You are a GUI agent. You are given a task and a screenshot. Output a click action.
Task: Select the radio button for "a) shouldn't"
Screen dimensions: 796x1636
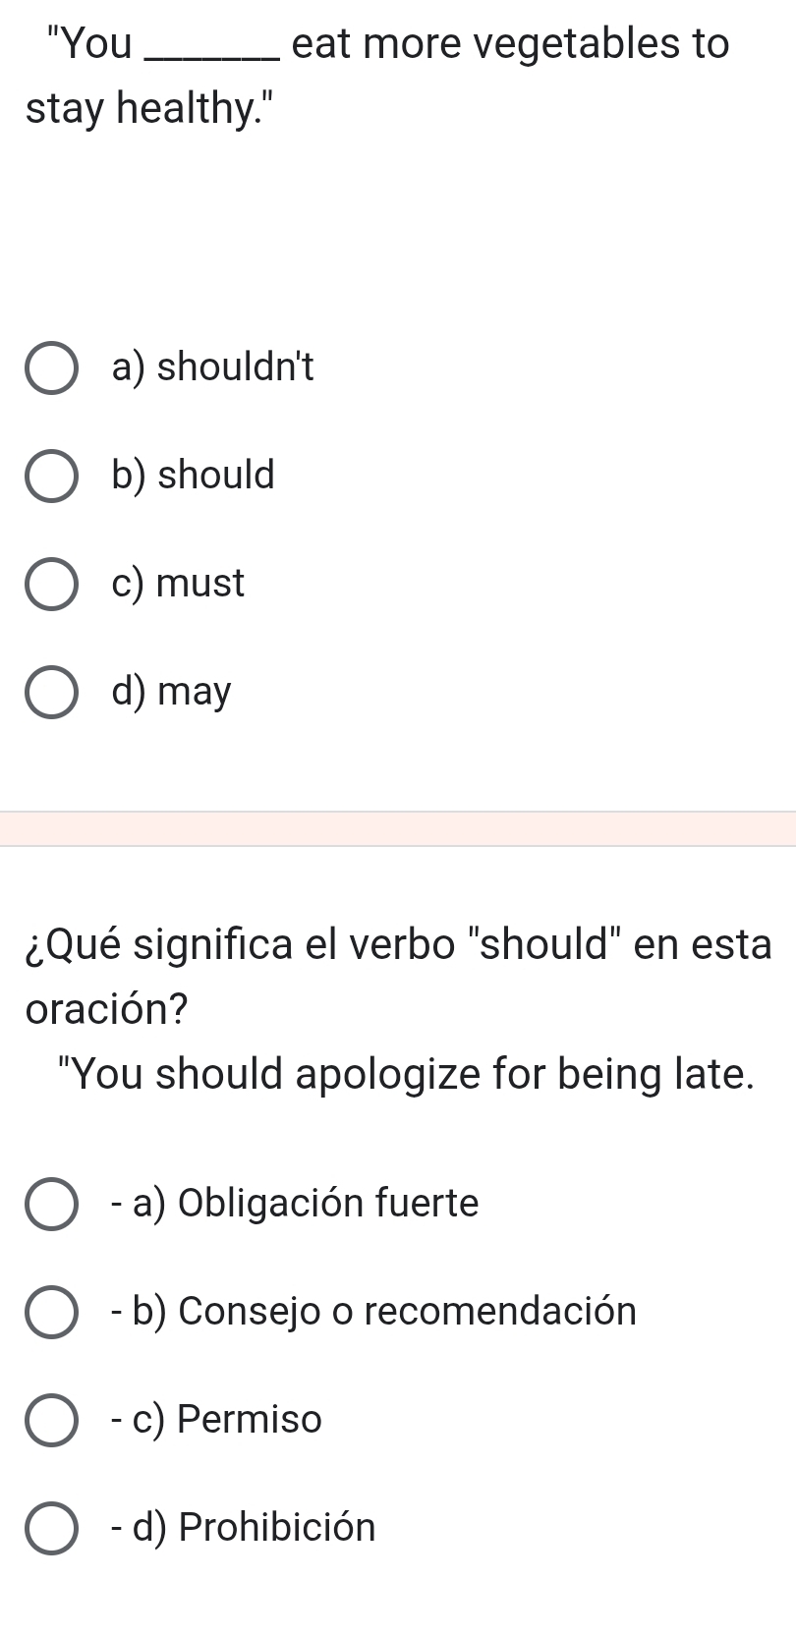click(x=51, y=368)
